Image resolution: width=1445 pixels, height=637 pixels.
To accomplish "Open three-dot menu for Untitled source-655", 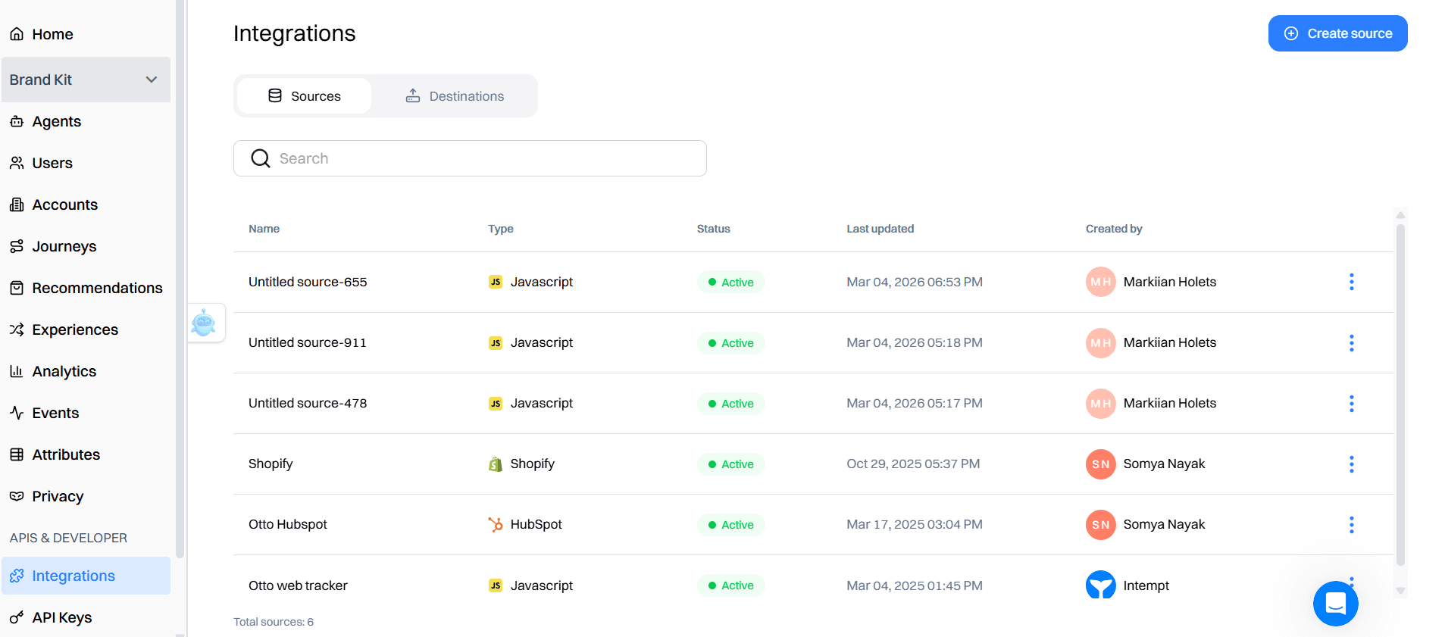I will pyautogui.click(x=1351, y=282).
